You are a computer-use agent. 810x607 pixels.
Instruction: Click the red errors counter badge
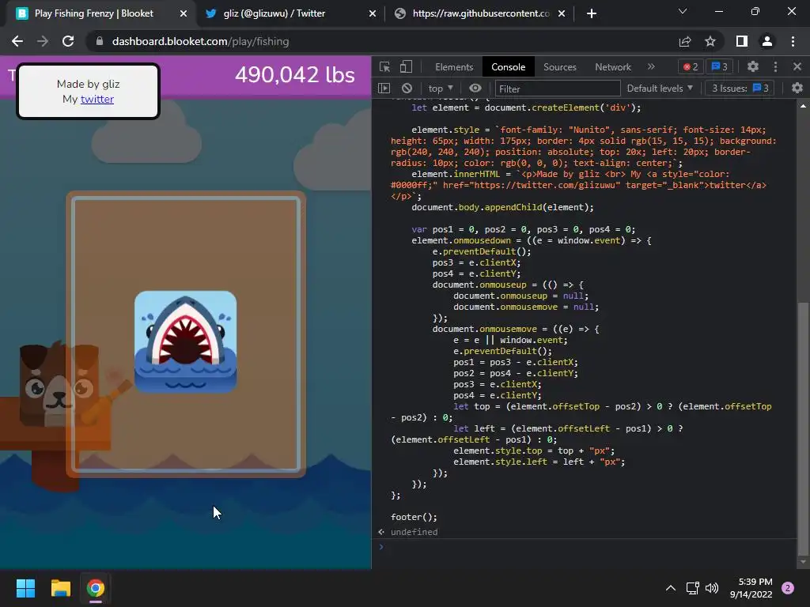pyautogui.click(x=691, y=66)
